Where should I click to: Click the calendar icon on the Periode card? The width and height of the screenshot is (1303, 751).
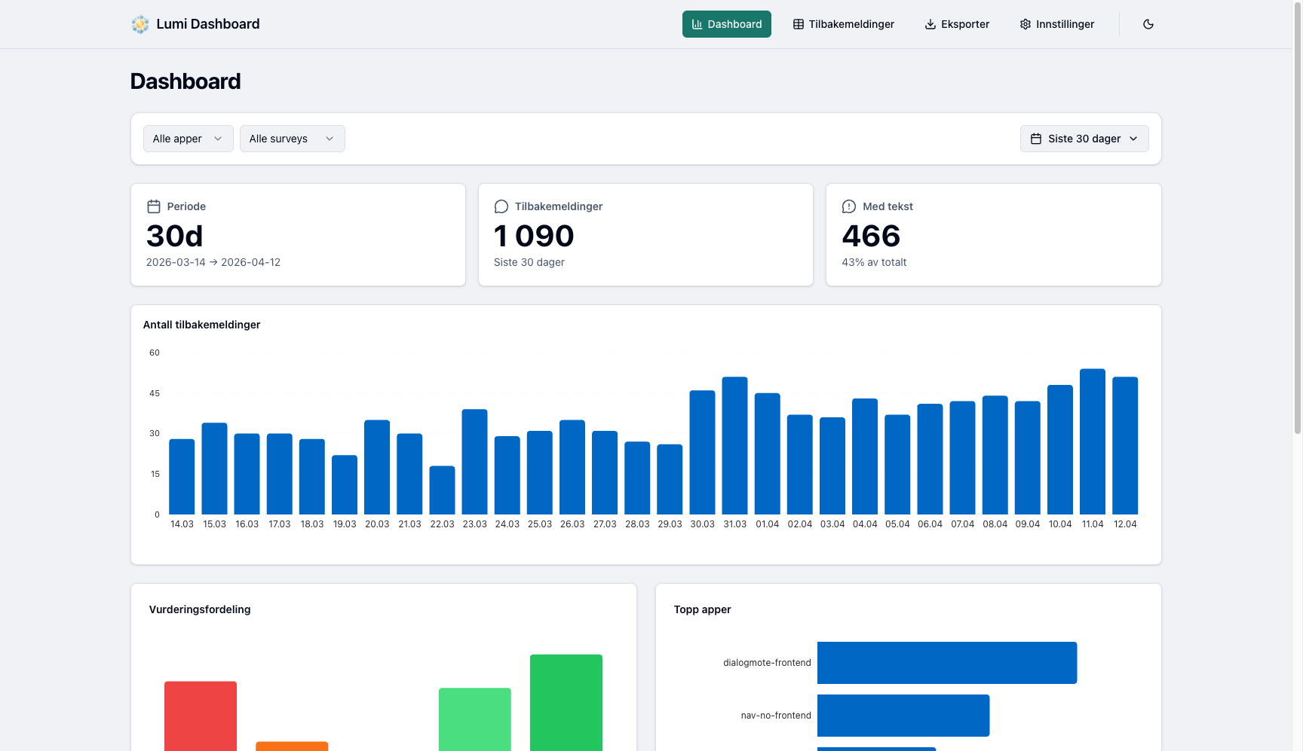coord(154,206)
